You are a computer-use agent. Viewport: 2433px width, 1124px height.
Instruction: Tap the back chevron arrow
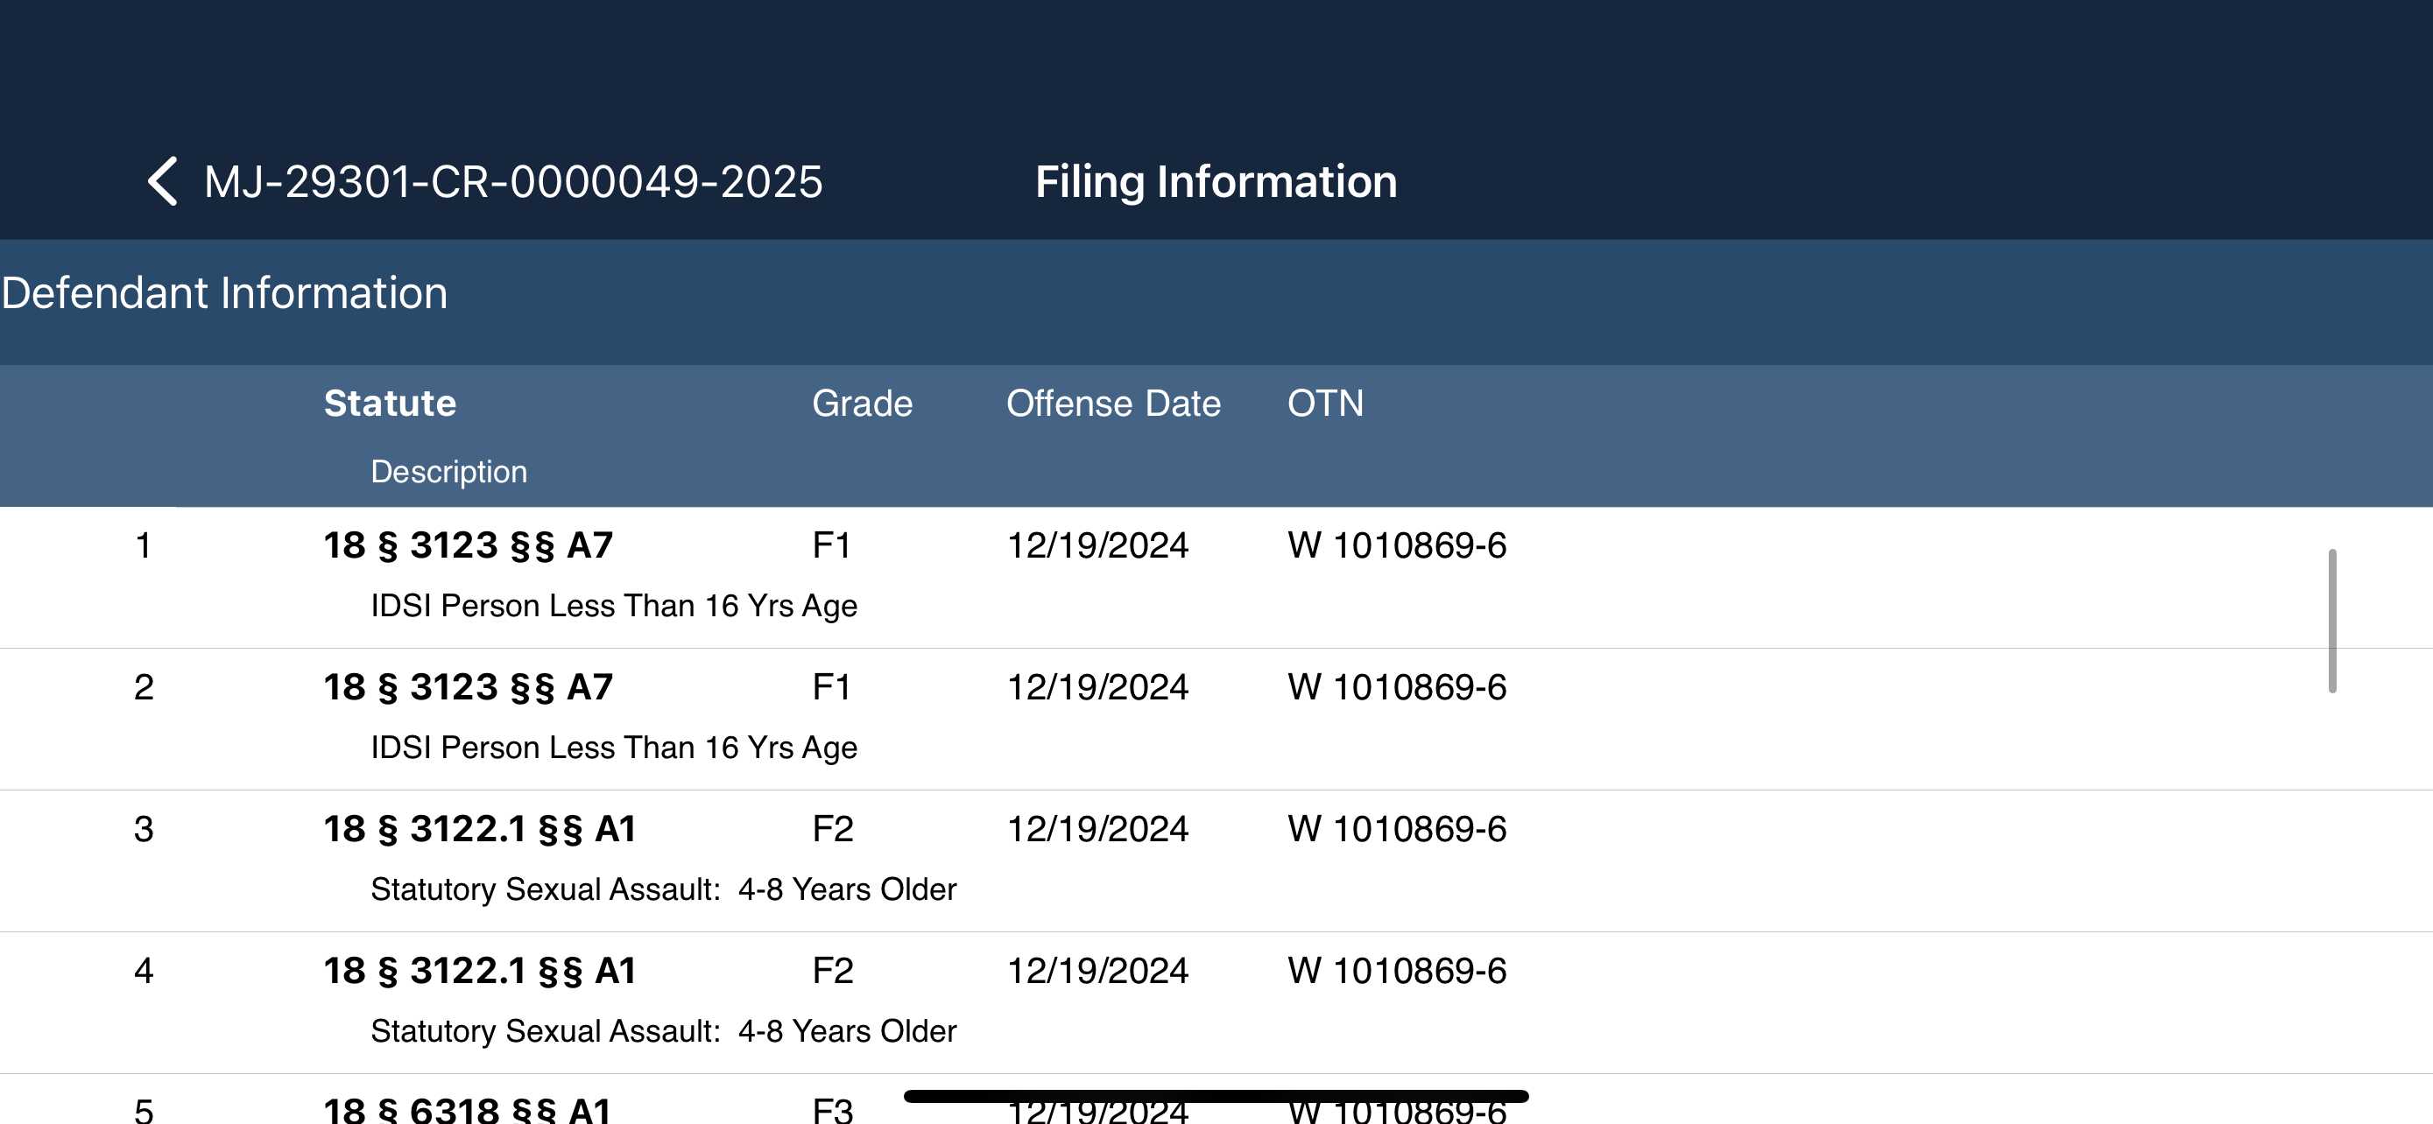pos(164,181)
